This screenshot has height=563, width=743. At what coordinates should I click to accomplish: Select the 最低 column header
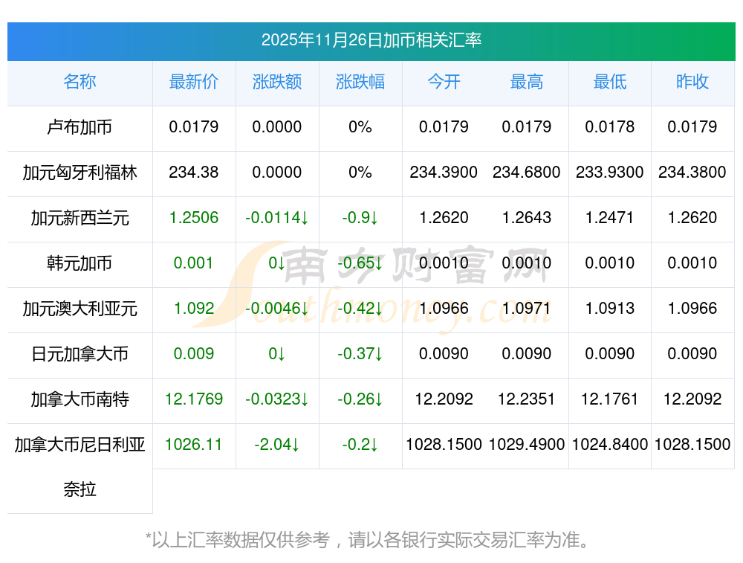pyautogui.click(x=609, y=83)
